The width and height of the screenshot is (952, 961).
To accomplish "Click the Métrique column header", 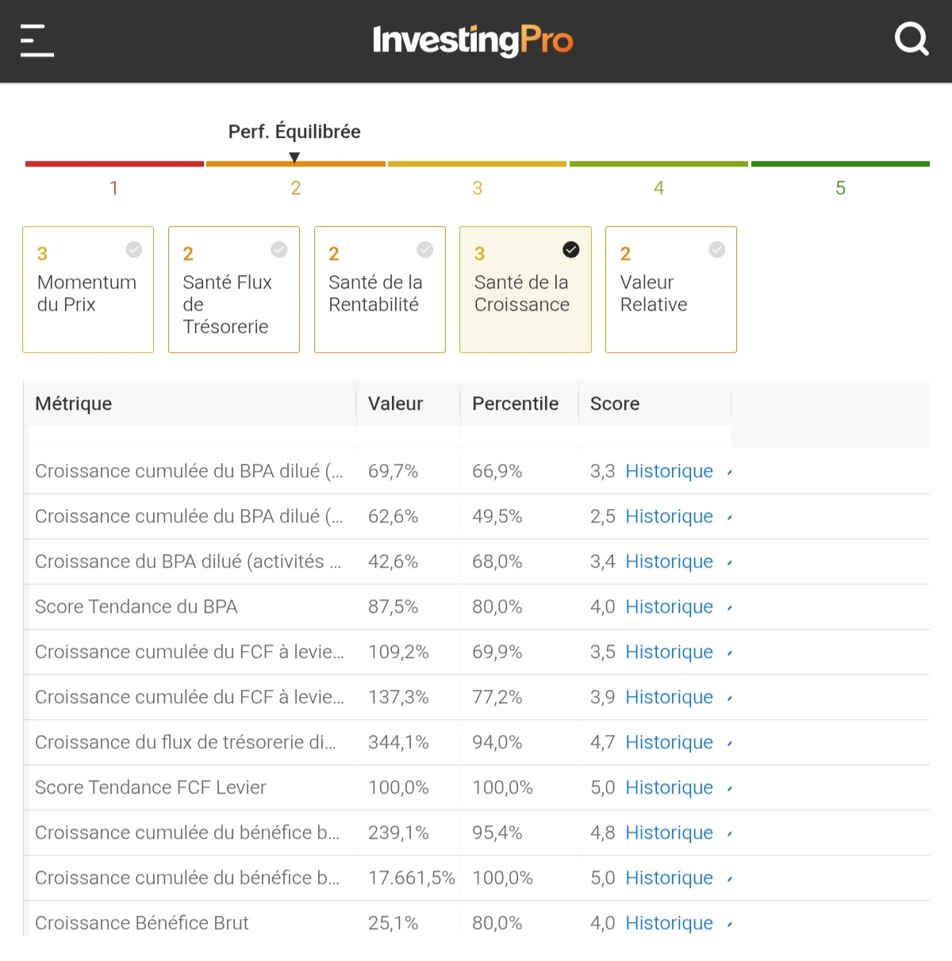I will click(74, 404).
